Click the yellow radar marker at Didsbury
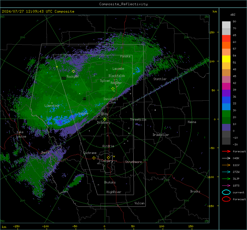Screen dimensions: 247x230 pyautogui.click(x=105, y=119)
